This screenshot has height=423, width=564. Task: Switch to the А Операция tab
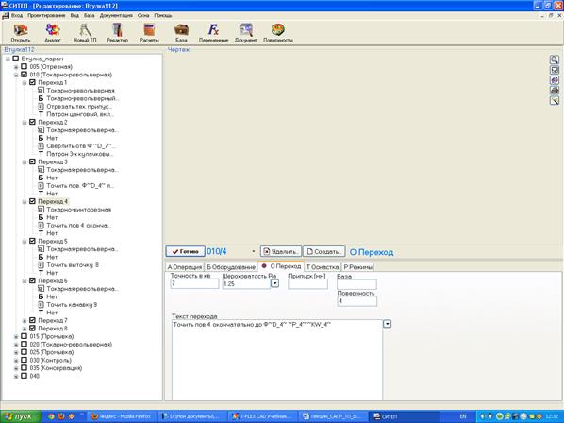(x=185, y=267)
